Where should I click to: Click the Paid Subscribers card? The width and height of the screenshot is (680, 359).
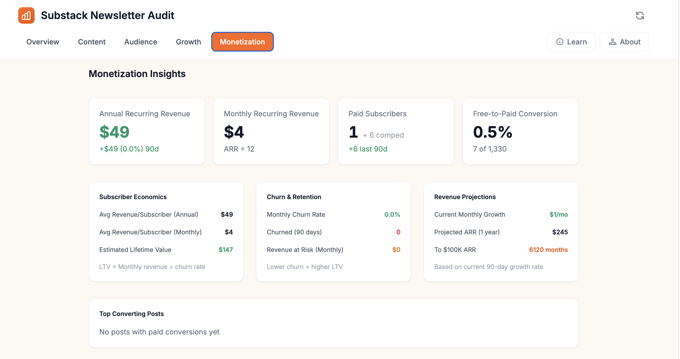tap(396, 131)
